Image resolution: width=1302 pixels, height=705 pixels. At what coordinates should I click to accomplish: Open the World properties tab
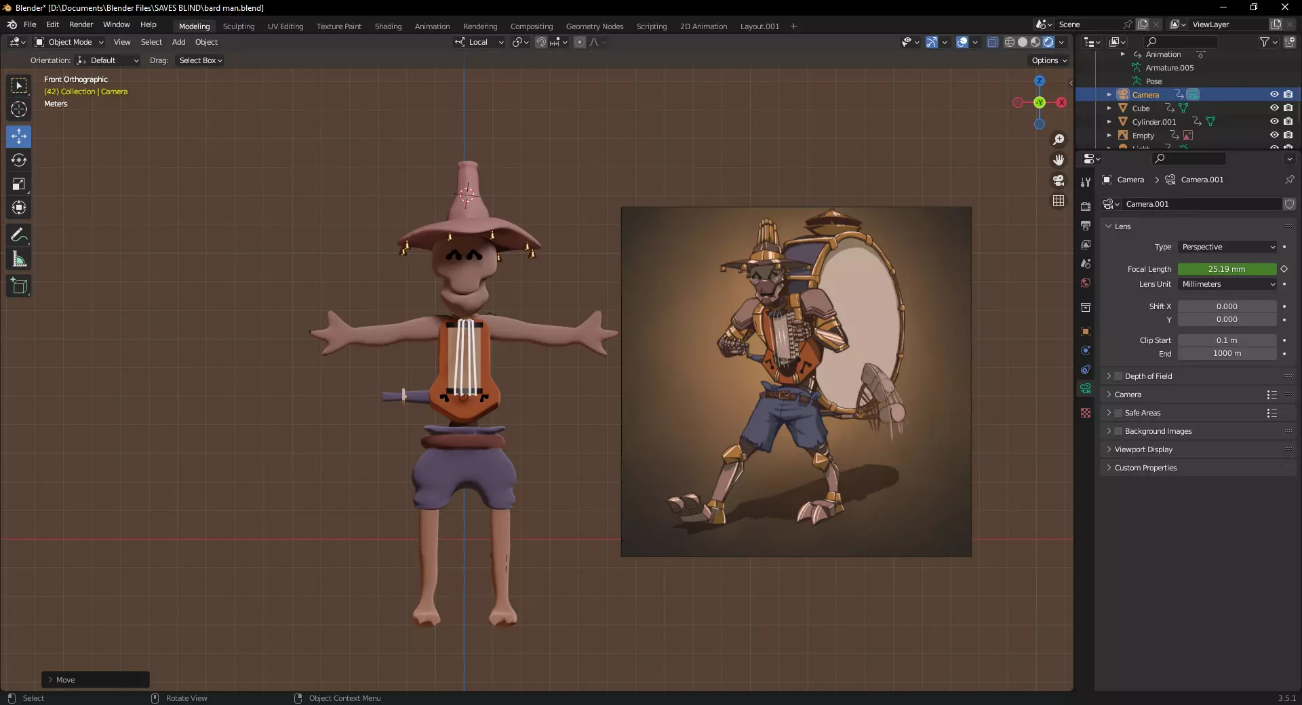click(1086, 283)
